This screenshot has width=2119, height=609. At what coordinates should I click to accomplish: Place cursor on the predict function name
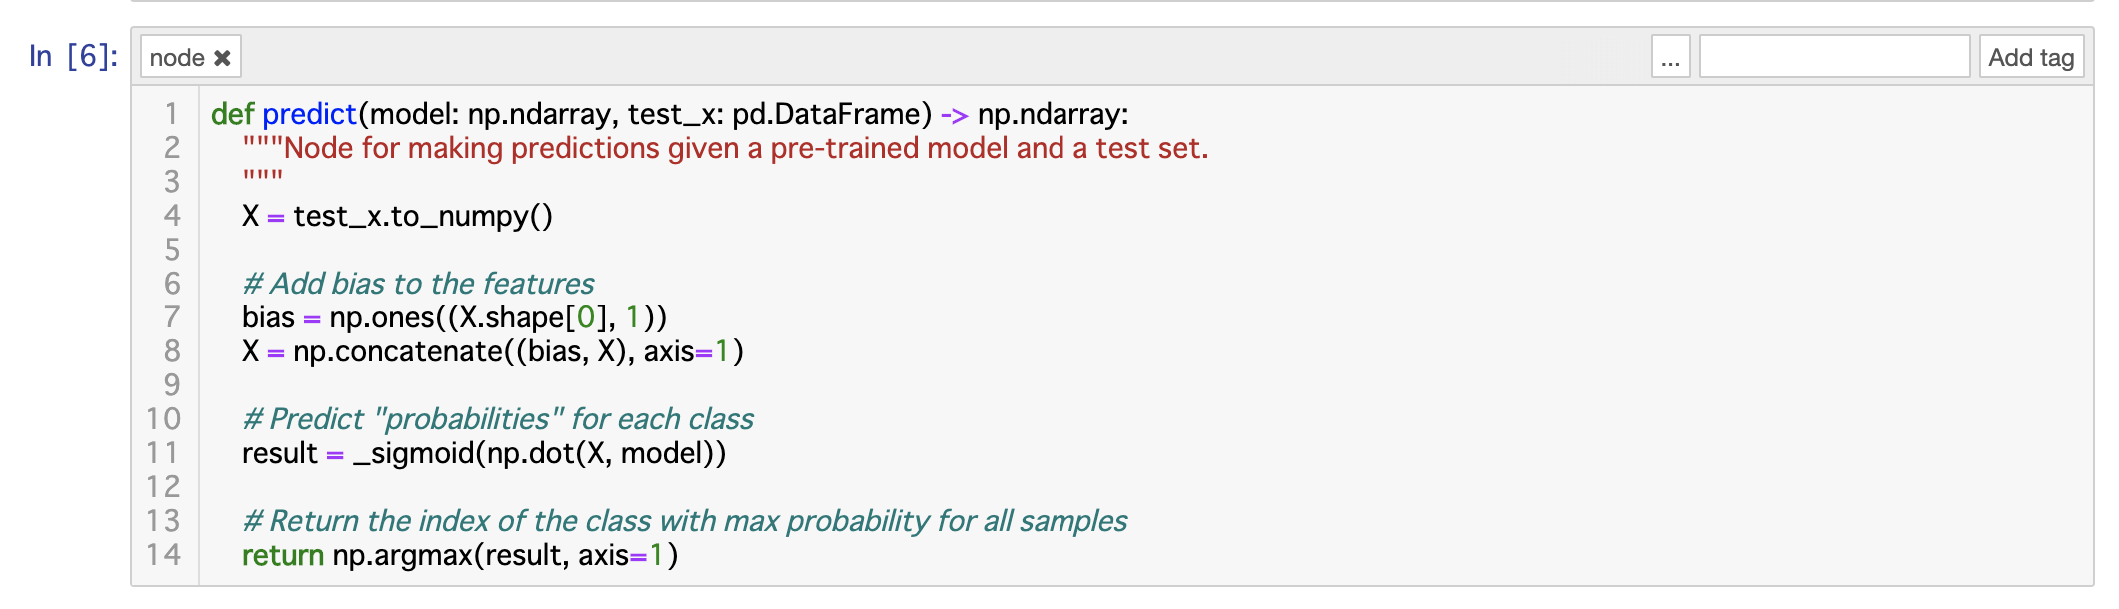coord(310,114)
